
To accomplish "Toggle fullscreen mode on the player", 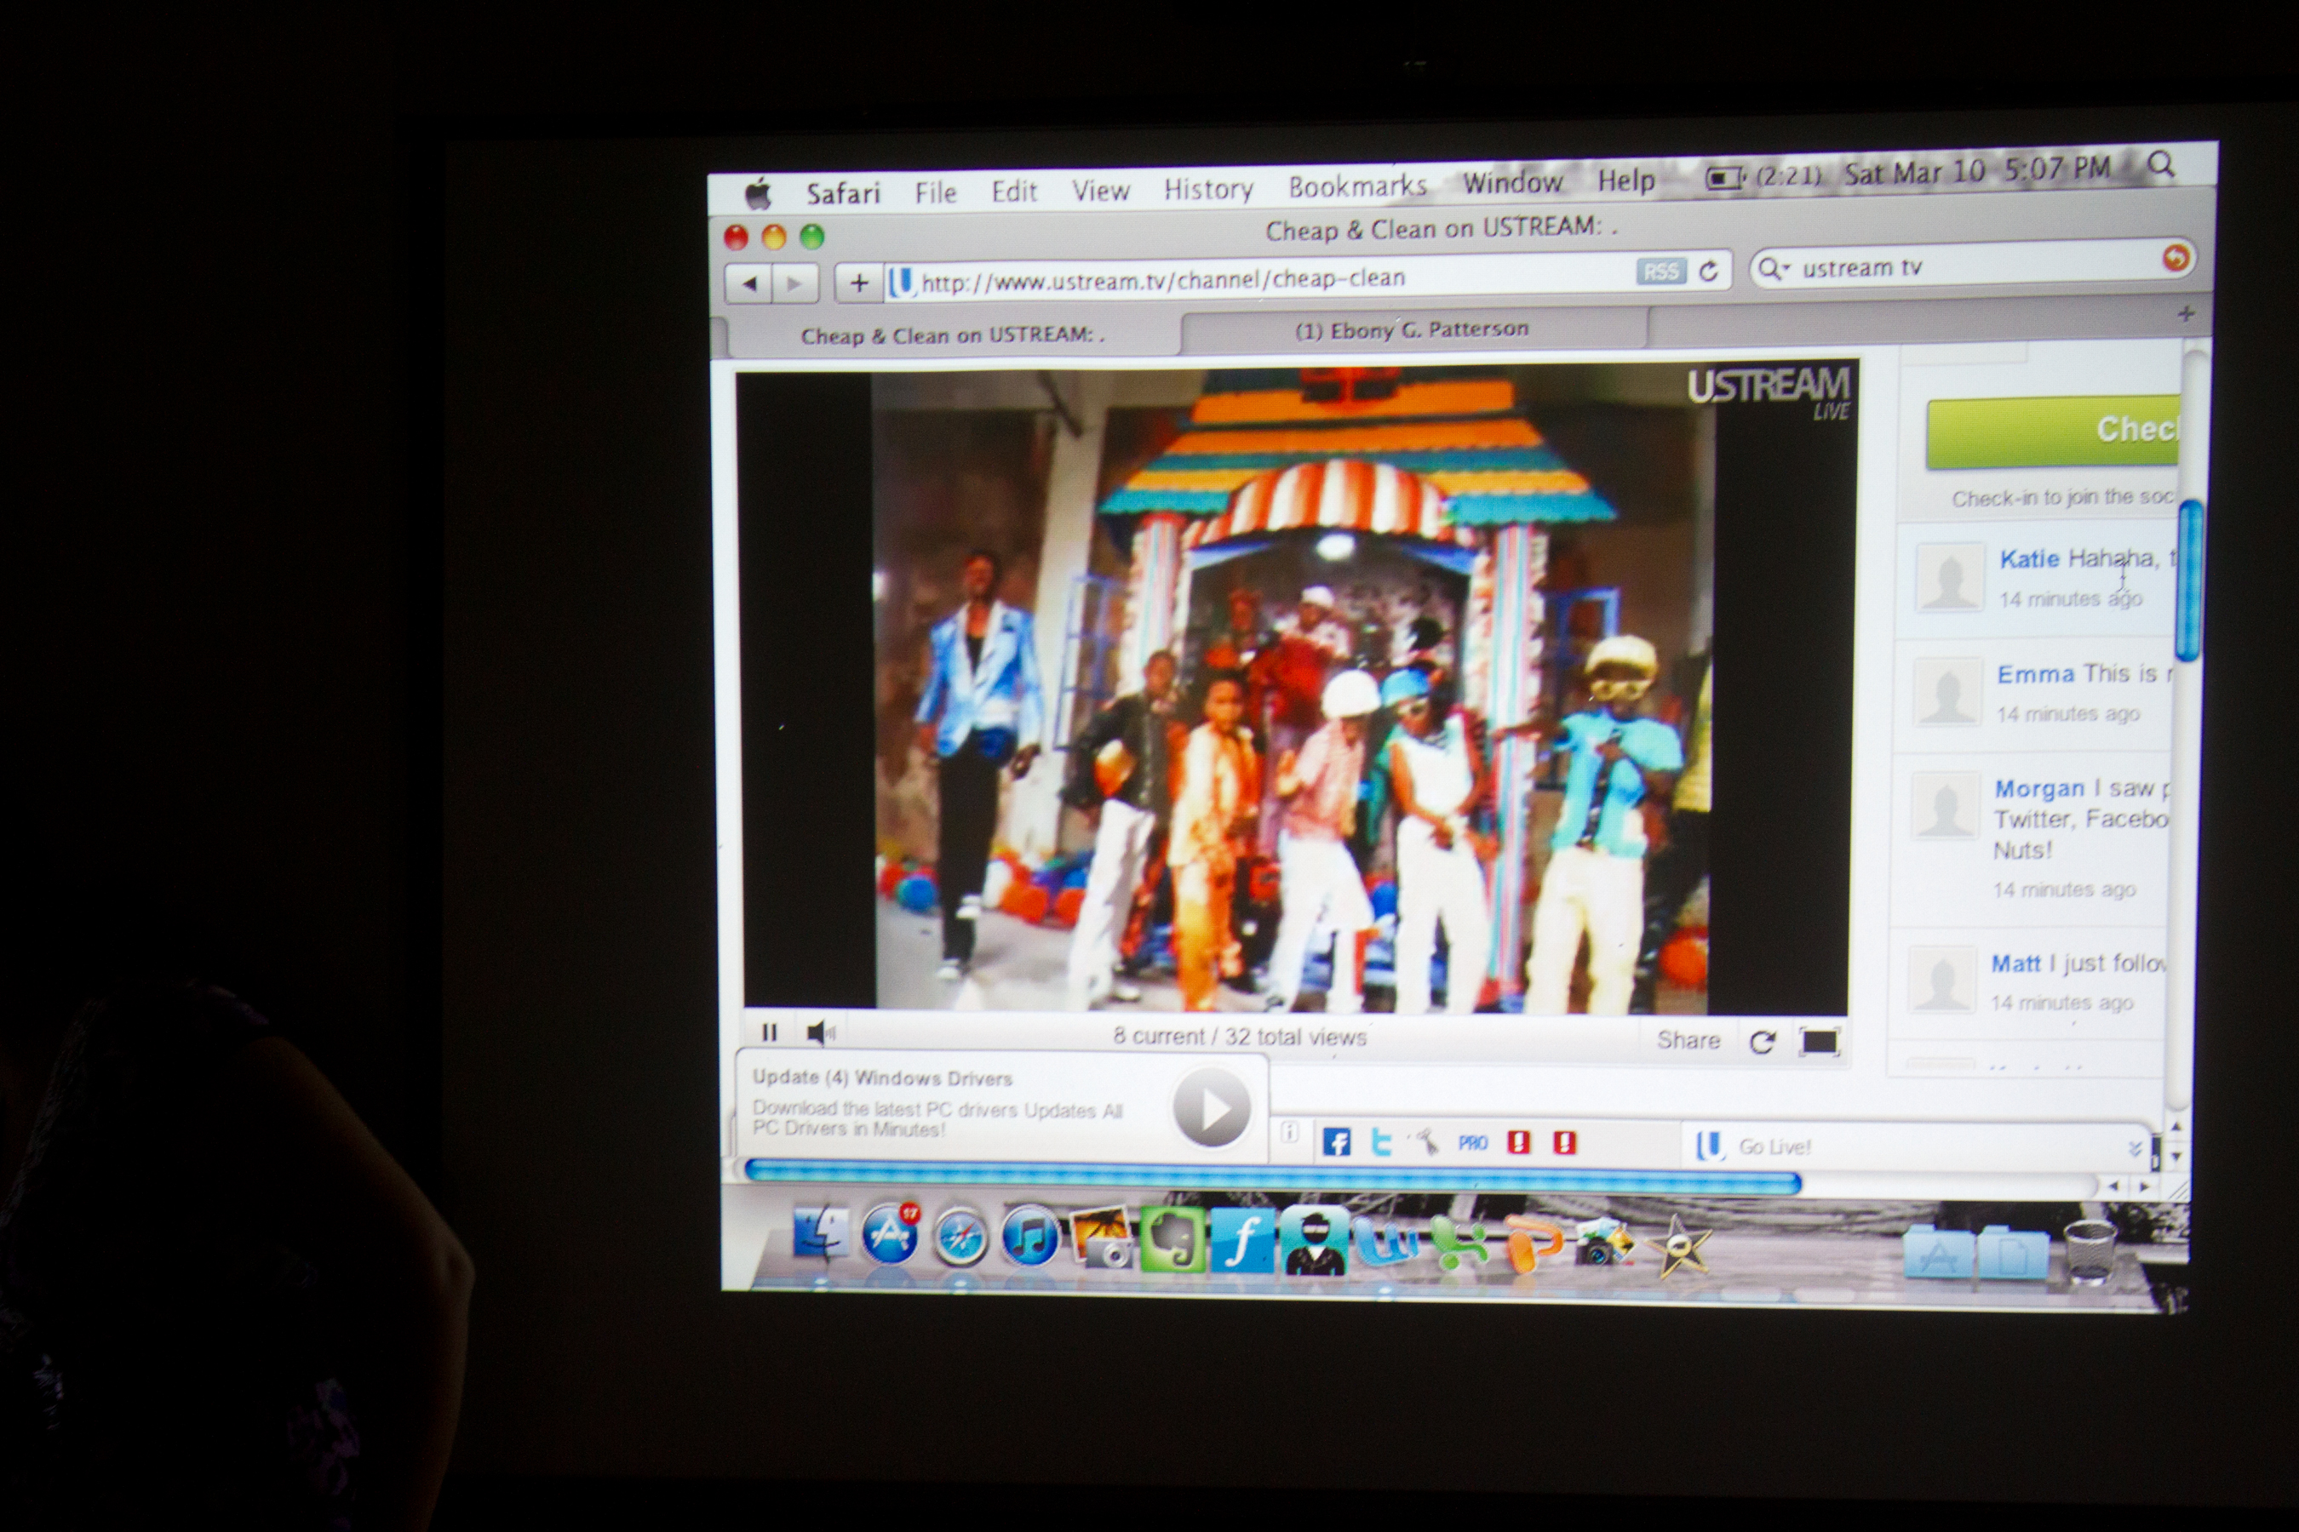I will coord(1818,1042).
